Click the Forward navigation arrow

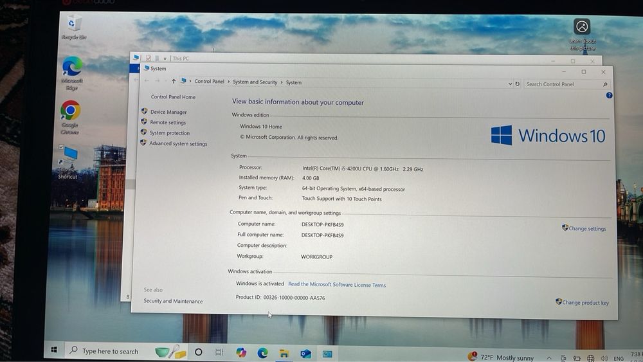click(158, 81)
